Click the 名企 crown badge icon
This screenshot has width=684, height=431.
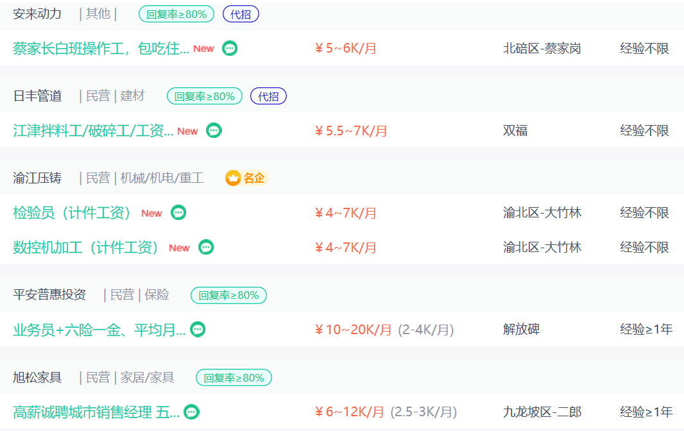coord(233,178)
